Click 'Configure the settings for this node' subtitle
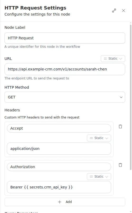Screen dimensions: 132x213 pos(37,14)
